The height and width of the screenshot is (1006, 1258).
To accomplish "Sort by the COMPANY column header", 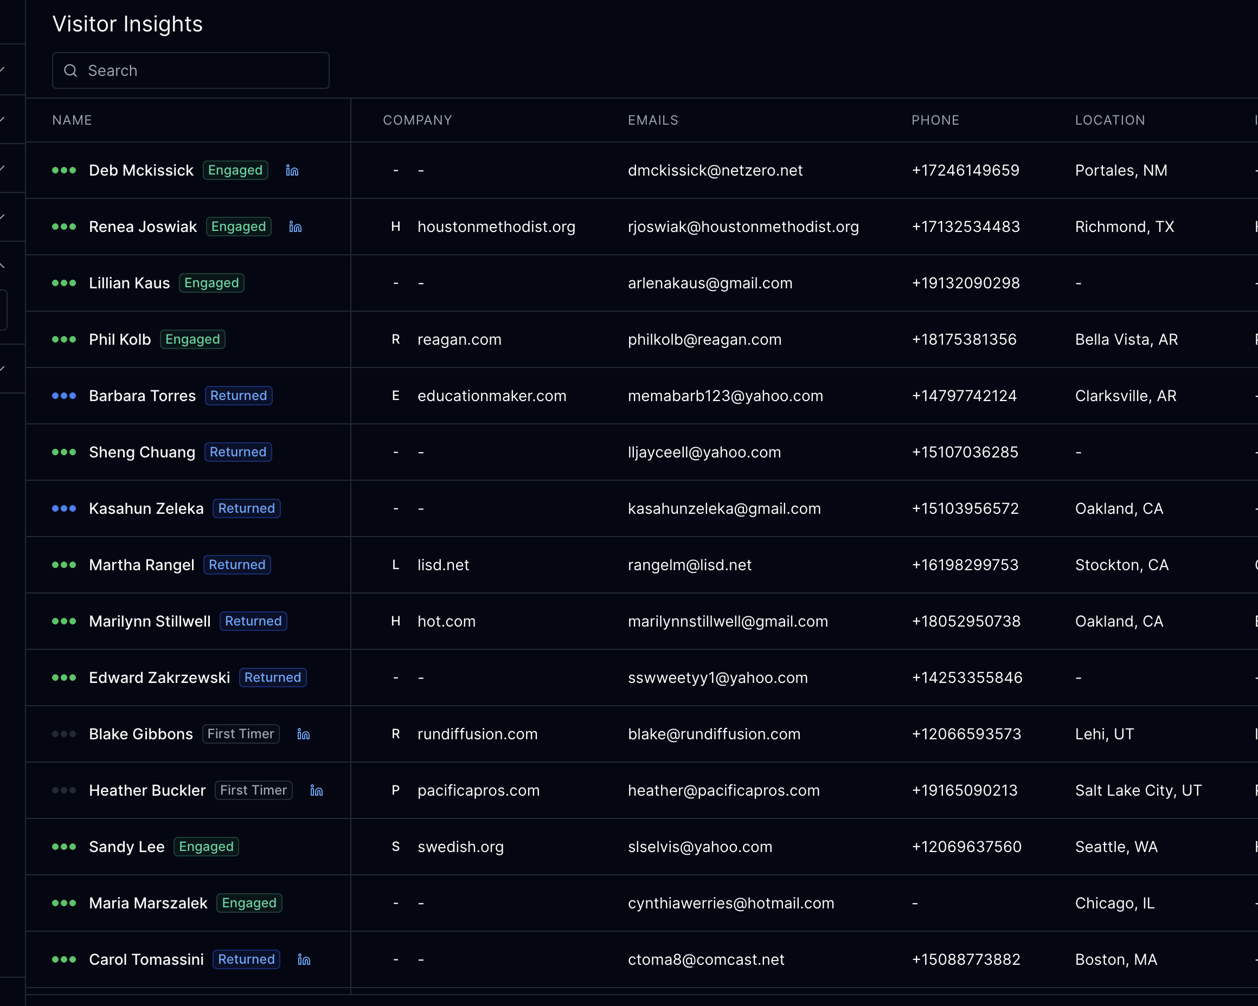I will pos(417,120).
